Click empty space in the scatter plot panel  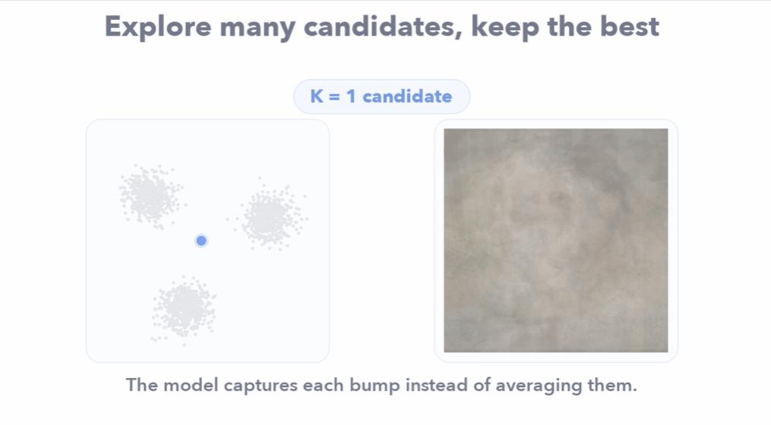(275, 314)
